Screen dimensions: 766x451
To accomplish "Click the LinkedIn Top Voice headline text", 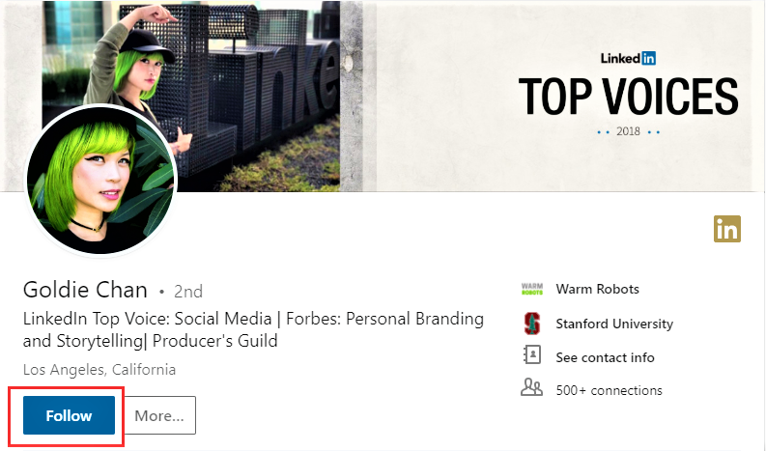I will 253,330.
